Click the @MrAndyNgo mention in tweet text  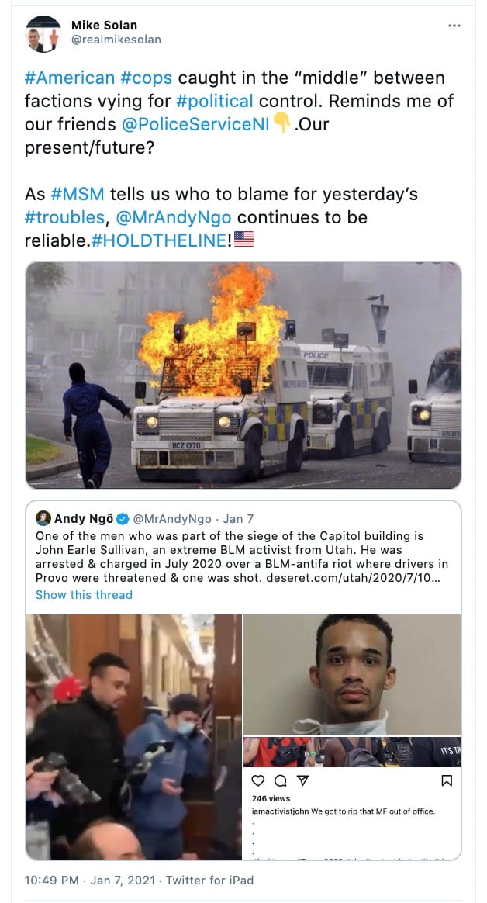174,217
